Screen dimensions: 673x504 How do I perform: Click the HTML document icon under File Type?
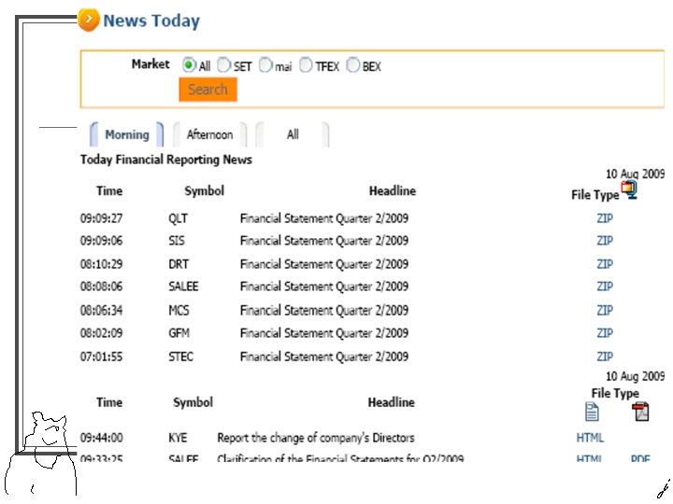[x=592, y=412]
